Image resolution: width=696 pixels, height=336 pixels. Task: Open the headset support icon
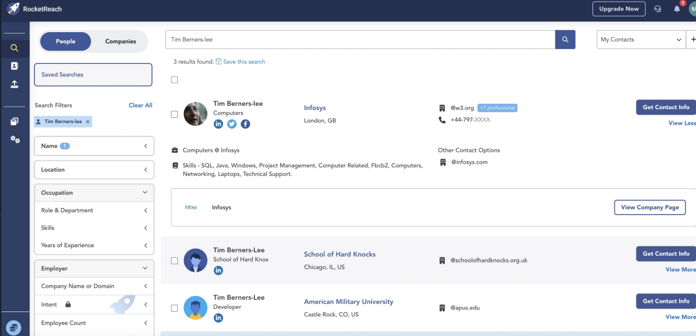click(658, 9)
